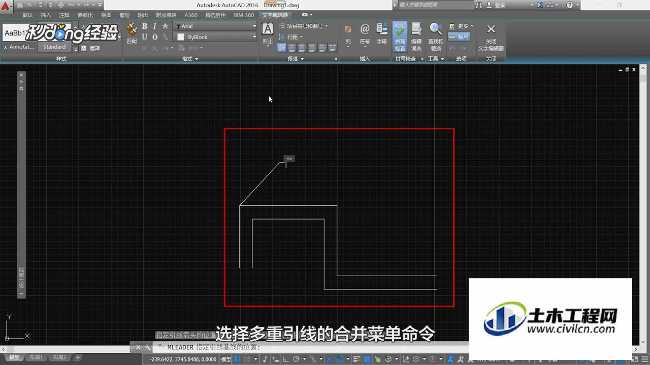Toggle strikethrough text formatting
650x365 pixels.
click(165, 26)
